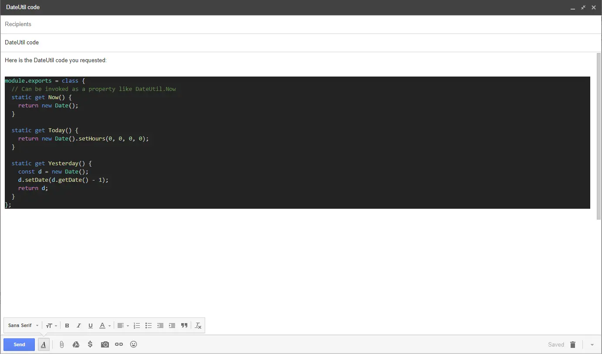Increase indent of text
The height and width of the screenshot is (354, 602).
point(172,325)
